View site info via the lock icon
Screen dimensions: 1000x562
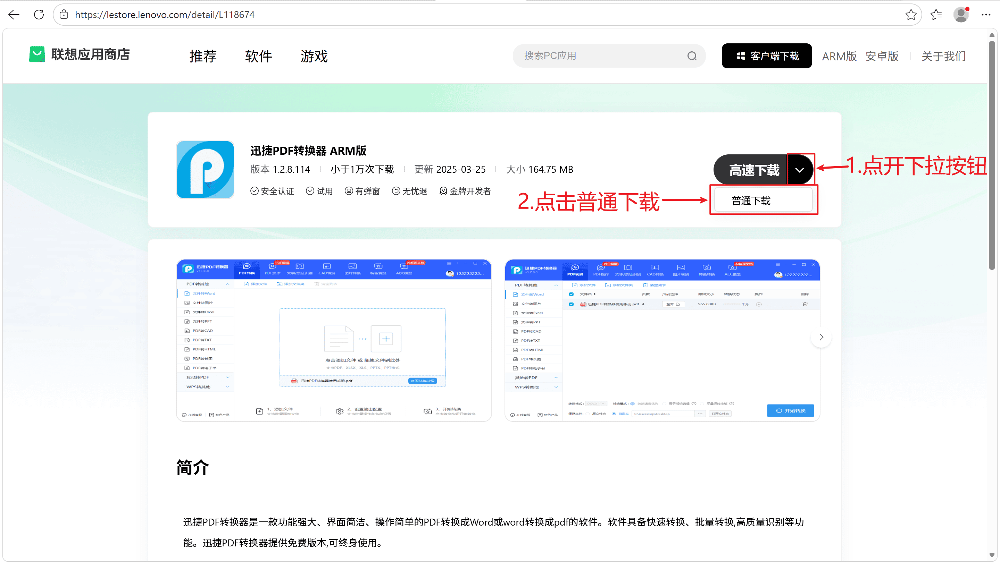[64, 15]
